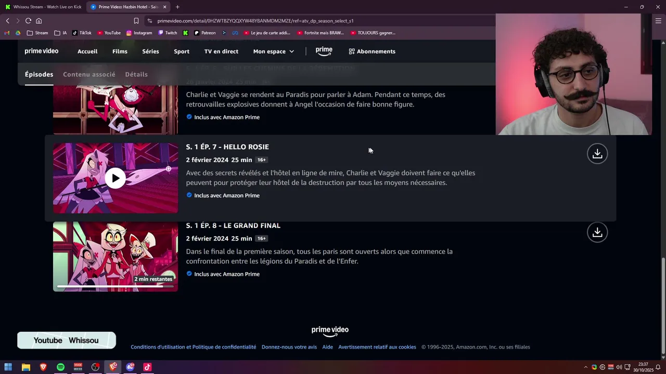The width and height of the screenshot is (666, 374).
Task: Show hidden system tray icons
Action: click(586, 367)
